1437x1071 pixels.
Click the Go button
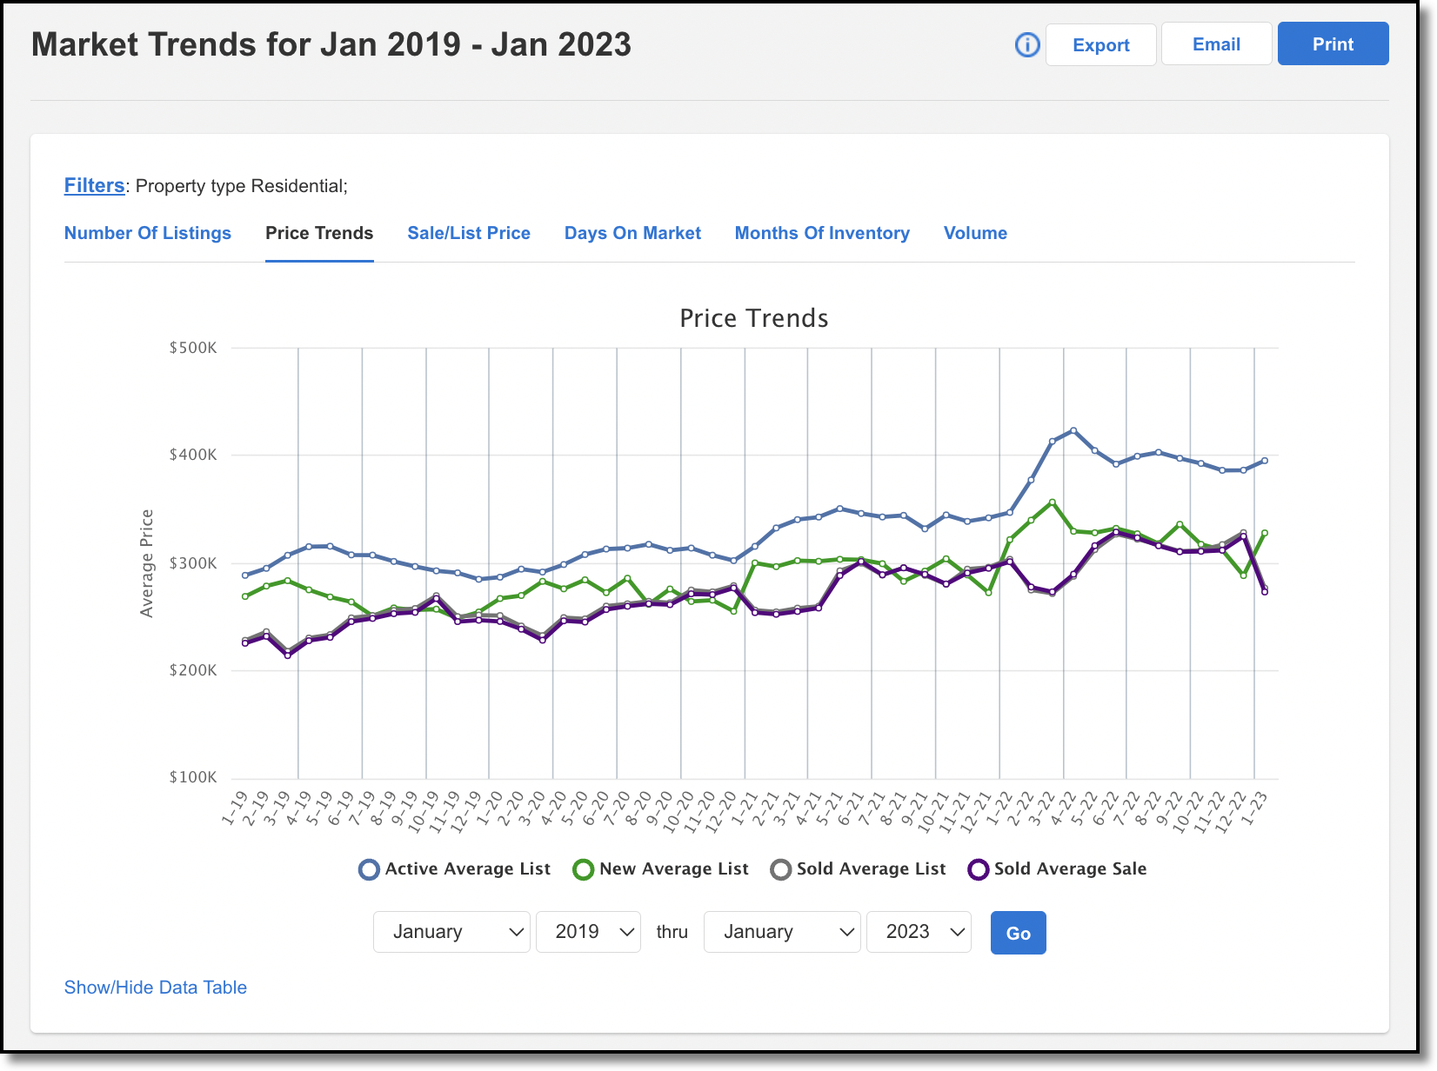tap(1018, 933)
